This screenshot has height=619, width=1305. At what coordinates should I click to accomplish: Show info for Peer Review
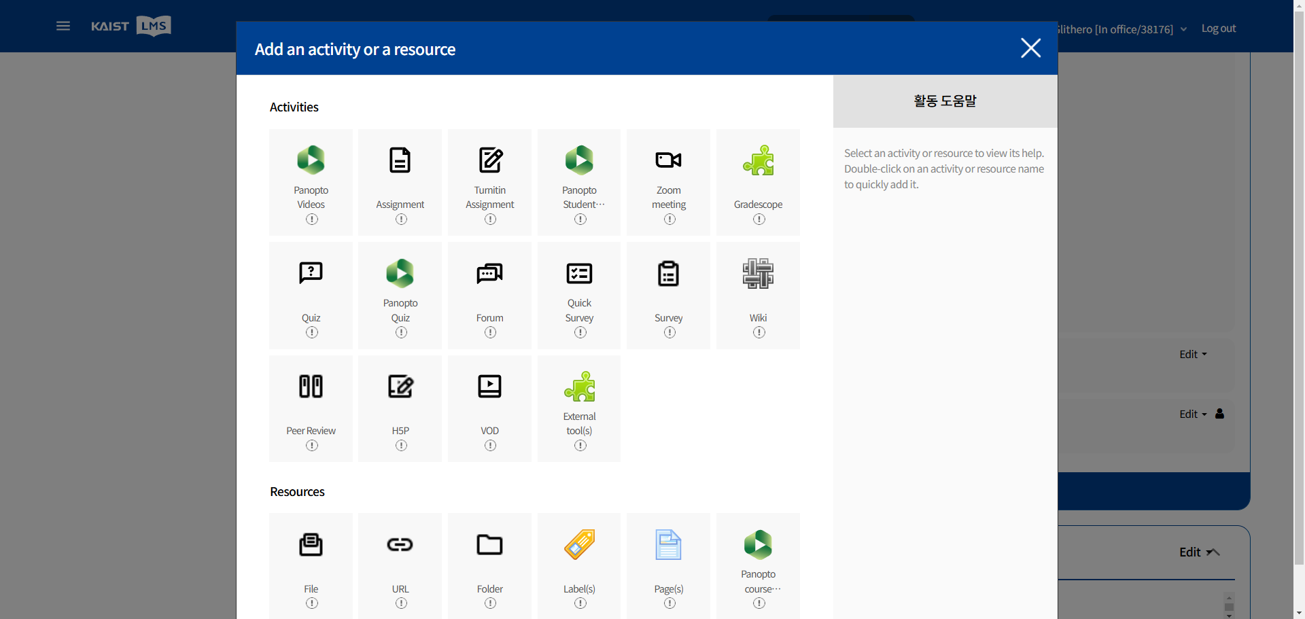click(312, 446)
